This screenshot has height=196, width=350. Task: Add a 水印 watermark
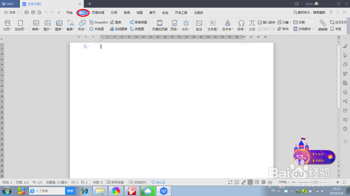pos(186,25)
